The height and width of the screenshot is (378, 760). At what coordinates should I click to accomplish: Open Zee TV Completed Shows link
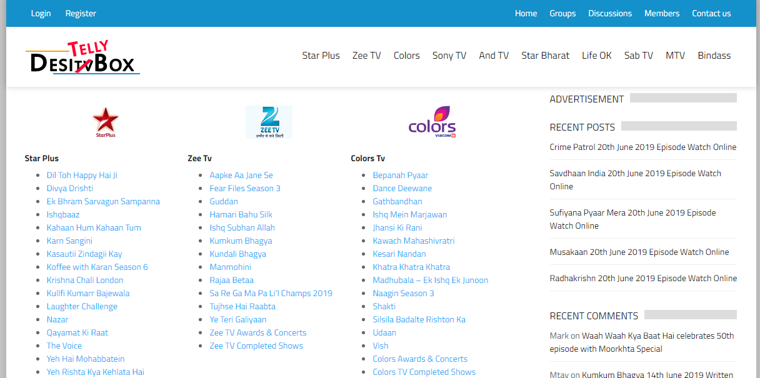256,346
